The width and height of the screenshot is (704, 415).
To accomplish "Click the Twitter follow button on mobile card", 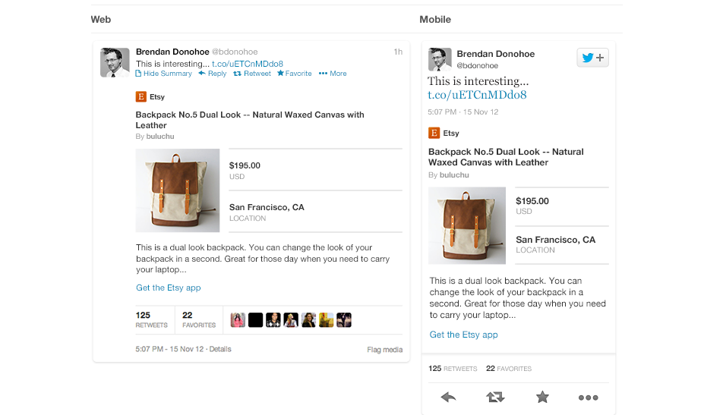I will pos(592,58).
